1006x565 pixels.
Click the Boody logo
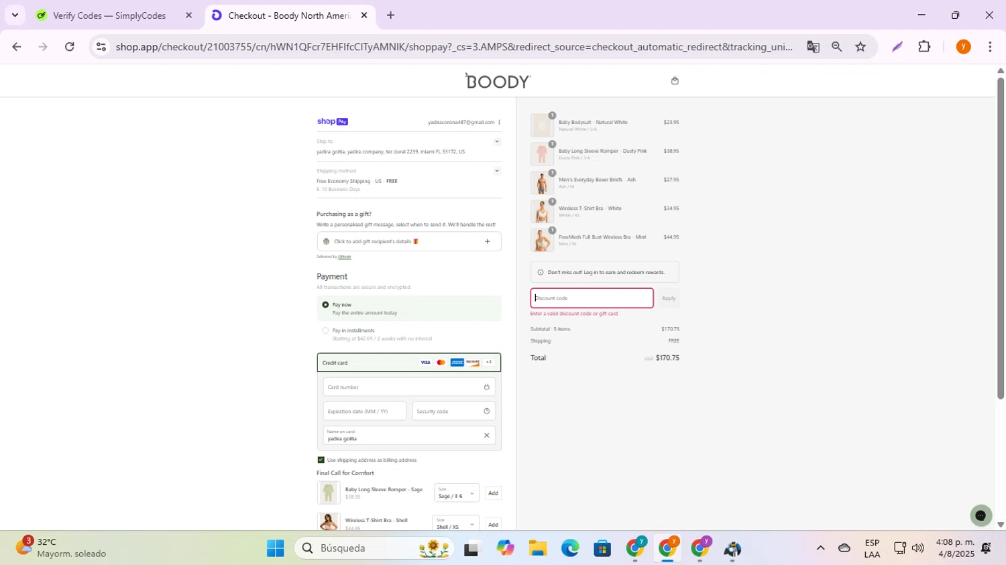coord(498,81)
